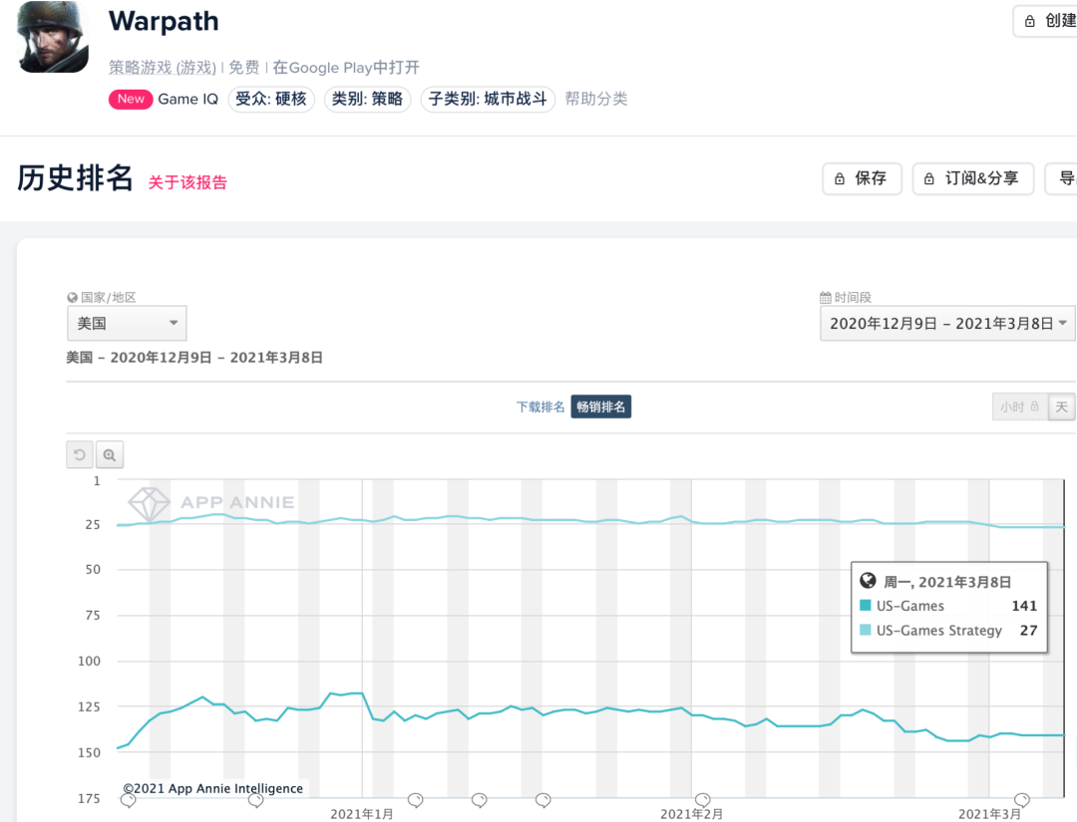Click the globe icon beside 国家/地区
Viewport: 1077px width, 822px height.
point(72,297)
